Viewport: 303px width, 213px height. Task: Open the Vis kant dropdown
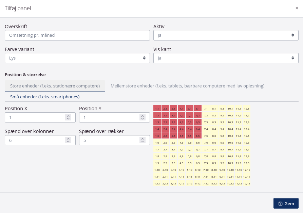tap(226, 58)
